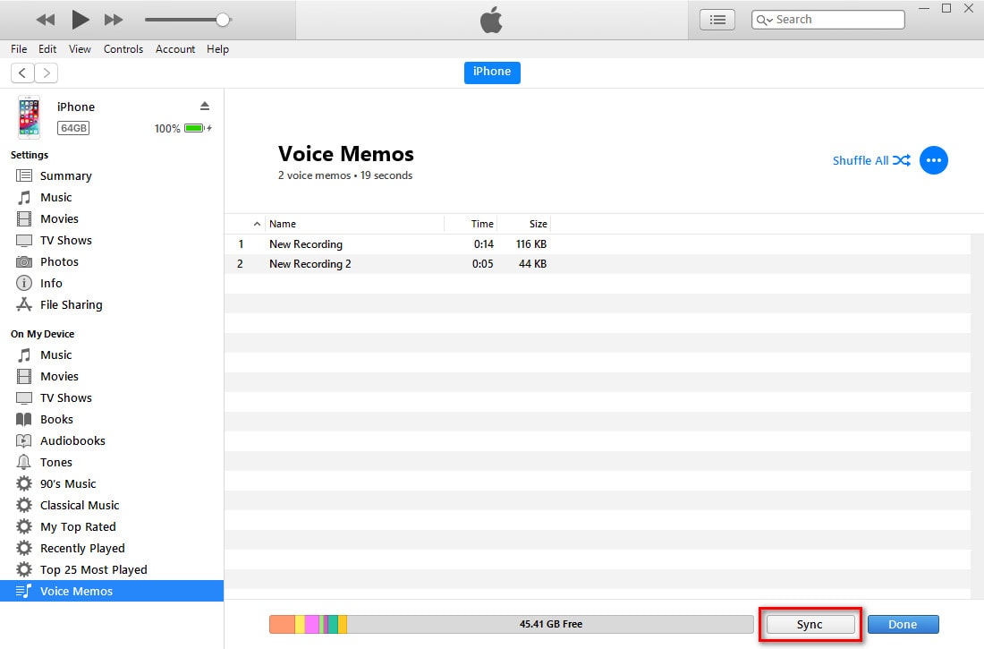
Task: Click the blue iPhone device button
Action: tap(492, 72)
